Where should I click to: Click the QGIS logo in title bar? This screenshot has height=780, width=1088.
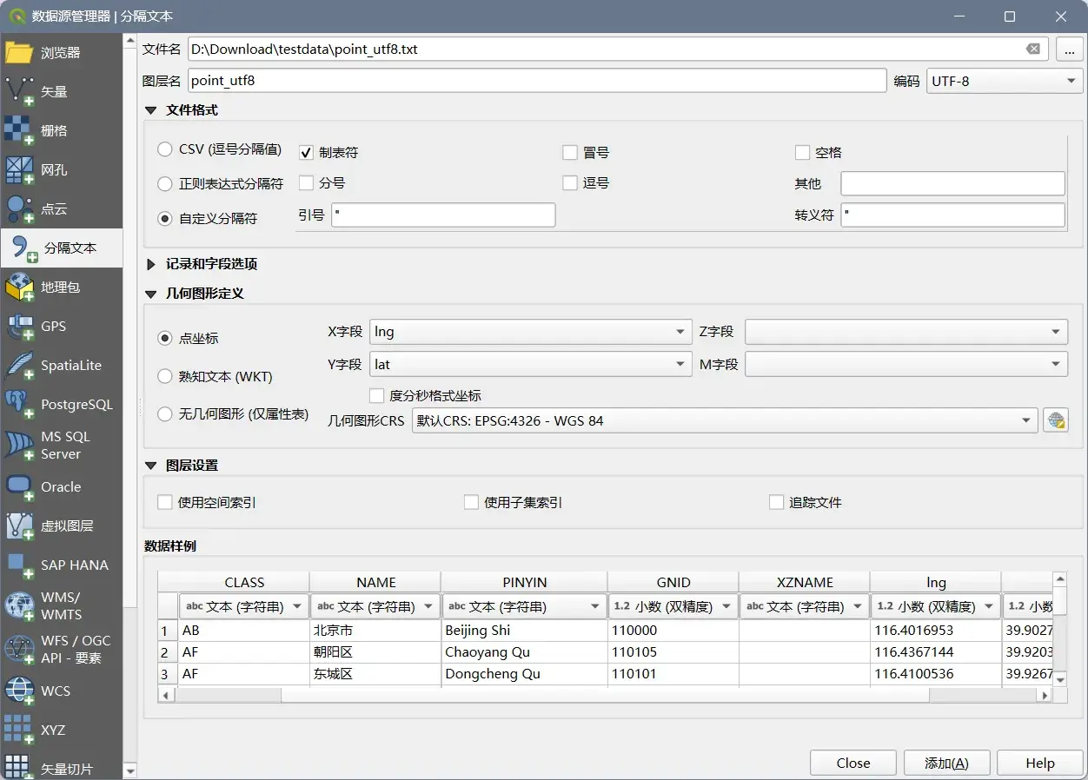[17, 16]
